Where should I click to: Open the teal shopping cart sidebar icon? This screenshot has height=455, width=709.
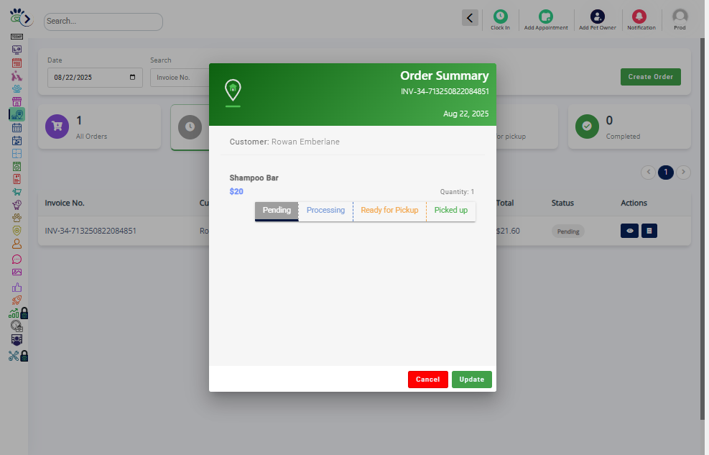point(17,192)
